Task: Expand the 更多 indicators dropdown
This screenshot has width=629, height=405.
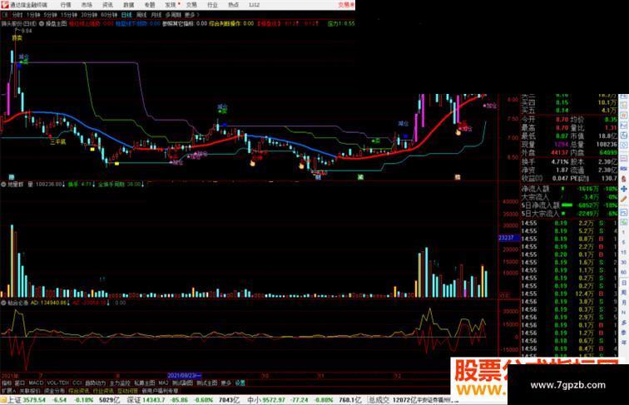Action: (x=226, y=383)
